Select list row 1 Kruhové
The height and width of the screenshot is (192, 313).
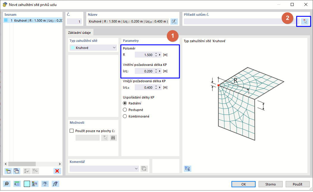33,20
